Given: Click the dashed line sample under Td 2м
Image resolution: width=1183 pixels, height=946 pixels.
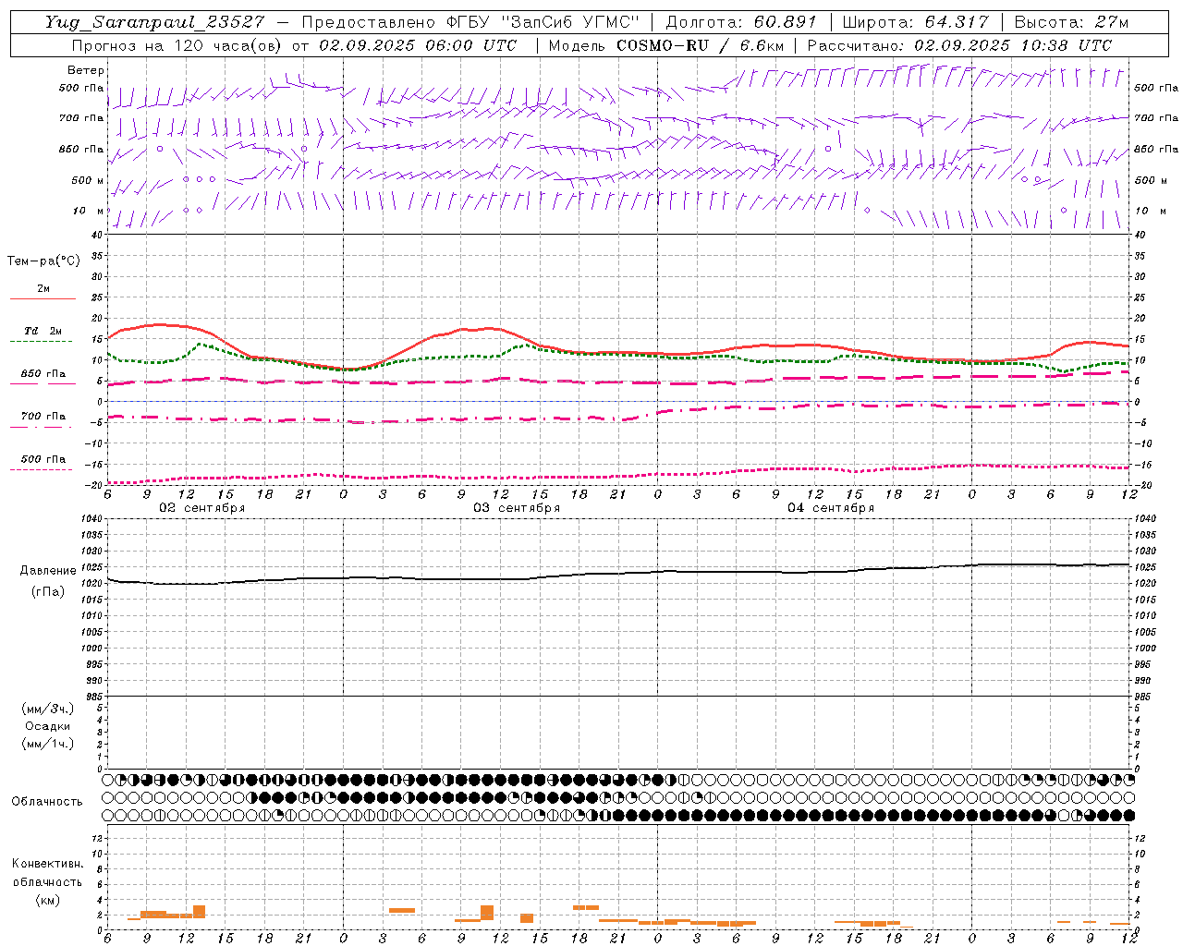Looking at the screenshot, I should (41, 342).
